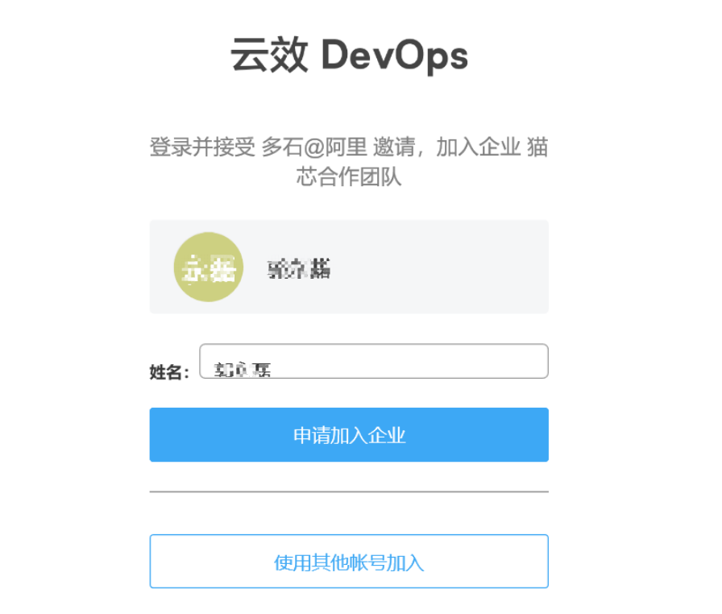This screenshot has height=614, width=722.
Task: Click empty right end of name input
Action: click(460, 361)
